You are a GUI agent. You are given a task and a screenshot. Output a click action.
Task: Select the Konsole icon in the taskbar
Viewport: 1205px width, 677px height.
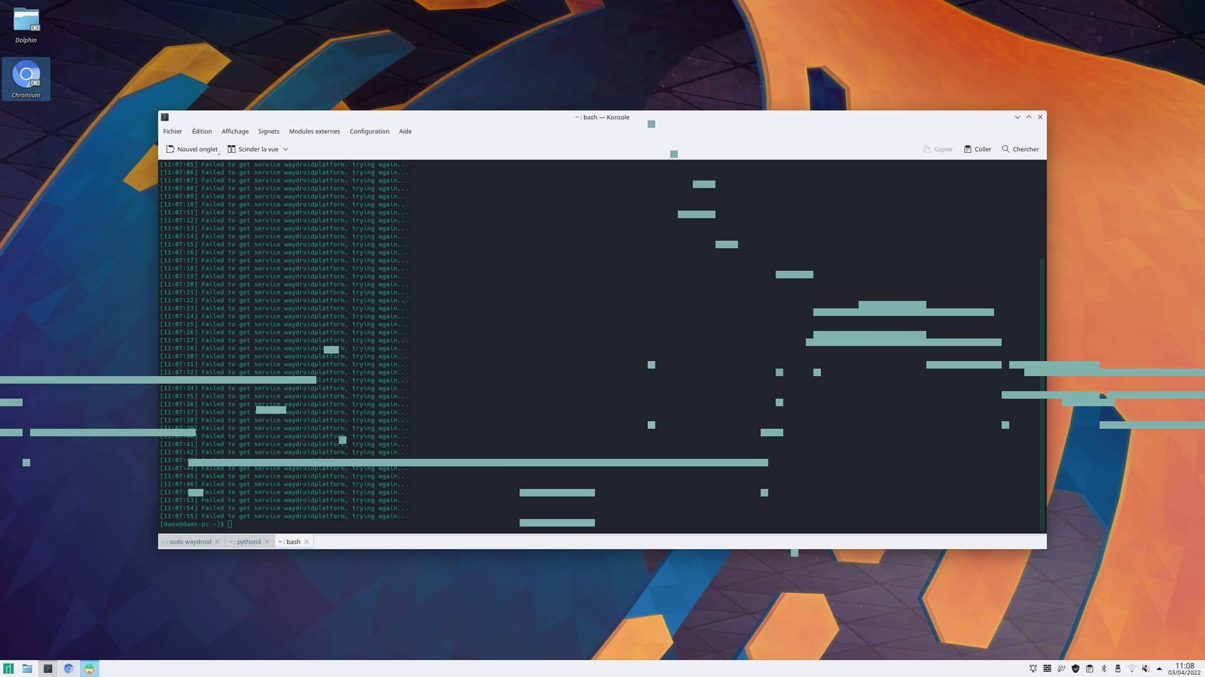point(48,668)
